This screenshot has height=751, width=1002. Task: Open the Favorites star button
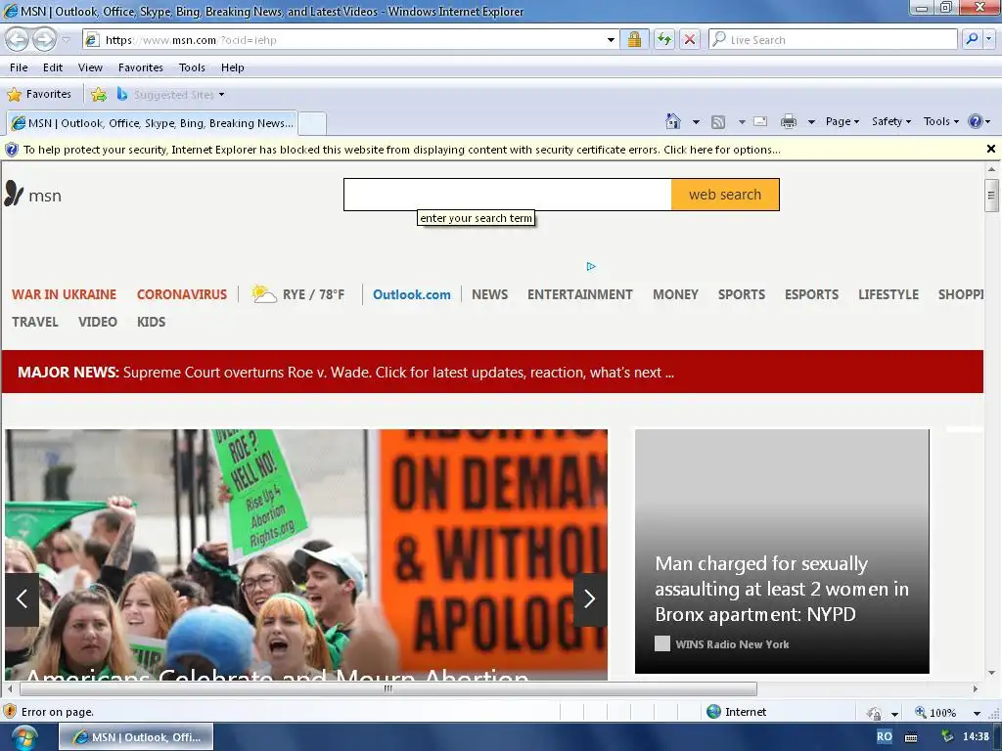click(x=39, y=94)
